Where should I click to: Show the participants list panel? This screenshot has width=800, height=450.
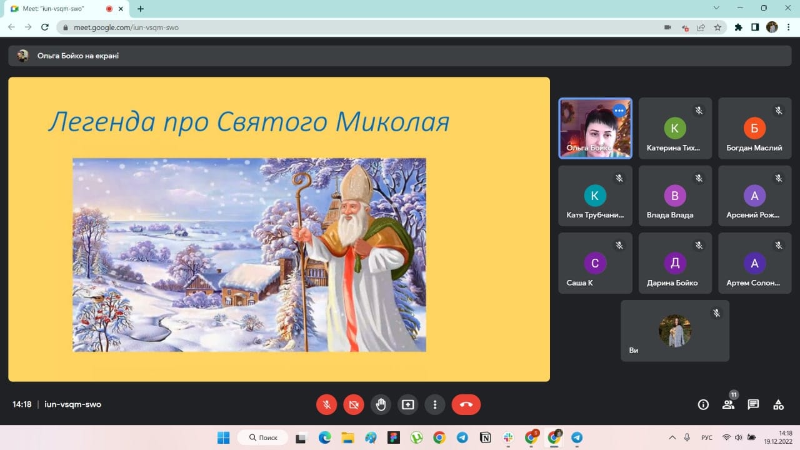coord(728,404)
